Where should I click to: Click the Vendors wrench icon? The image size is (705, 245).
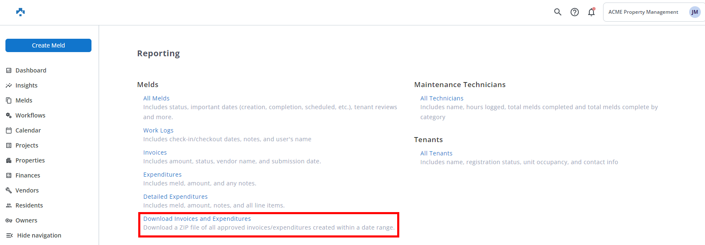coord(9,190)
